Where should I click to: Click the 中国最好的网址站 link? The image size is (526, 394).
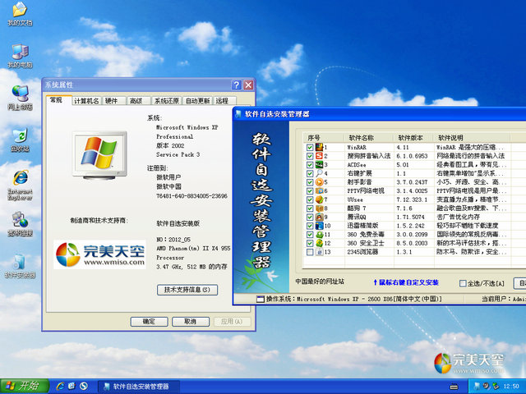[x=320, y=282]
